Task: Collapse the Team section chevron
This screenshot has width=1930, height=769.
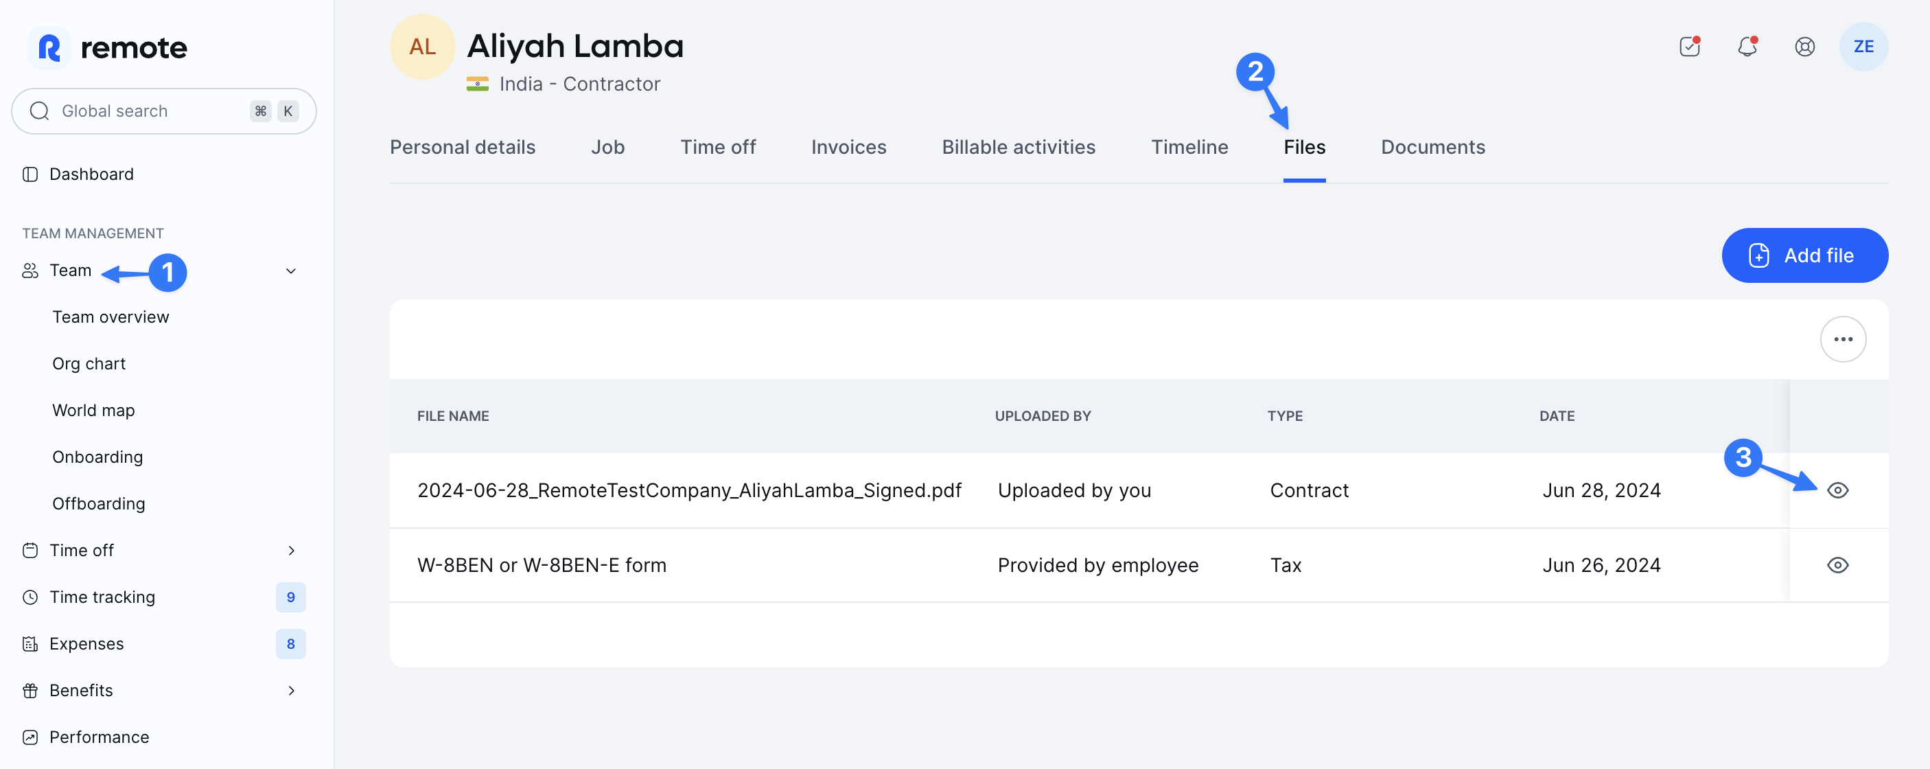Action: click(x=291, y=271)
